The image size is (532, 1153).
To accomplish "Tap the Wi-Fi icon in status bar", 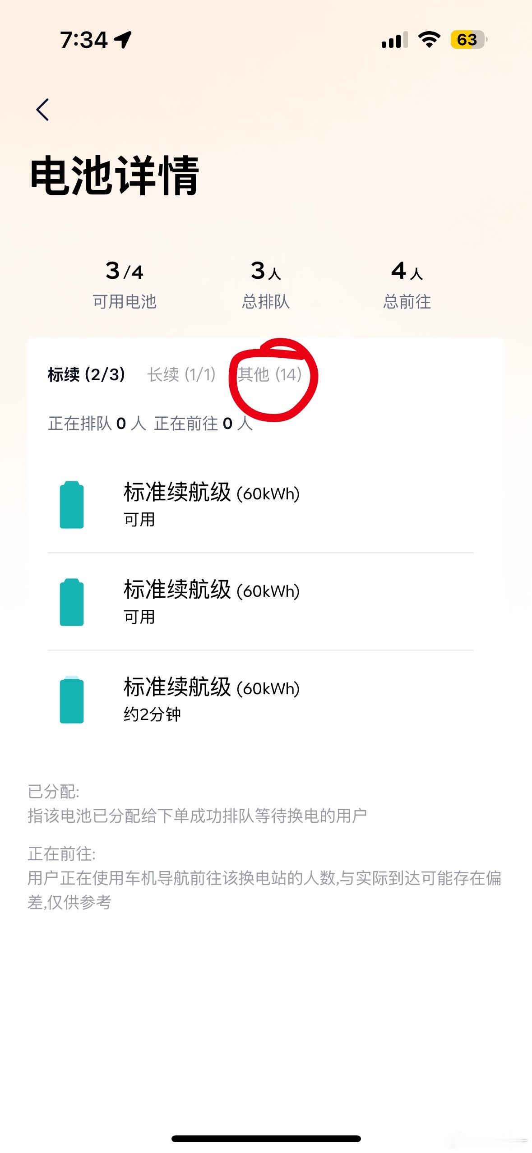I will tap(429, 40).
